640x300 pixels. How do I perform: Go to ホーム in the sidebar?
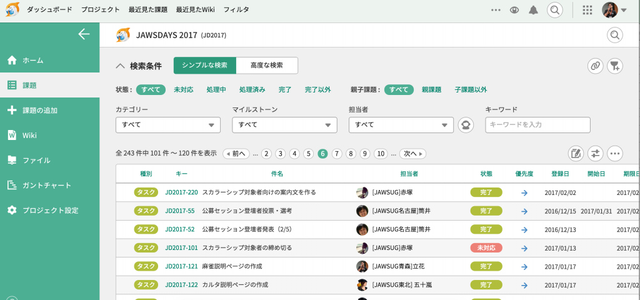pos(50,60)
